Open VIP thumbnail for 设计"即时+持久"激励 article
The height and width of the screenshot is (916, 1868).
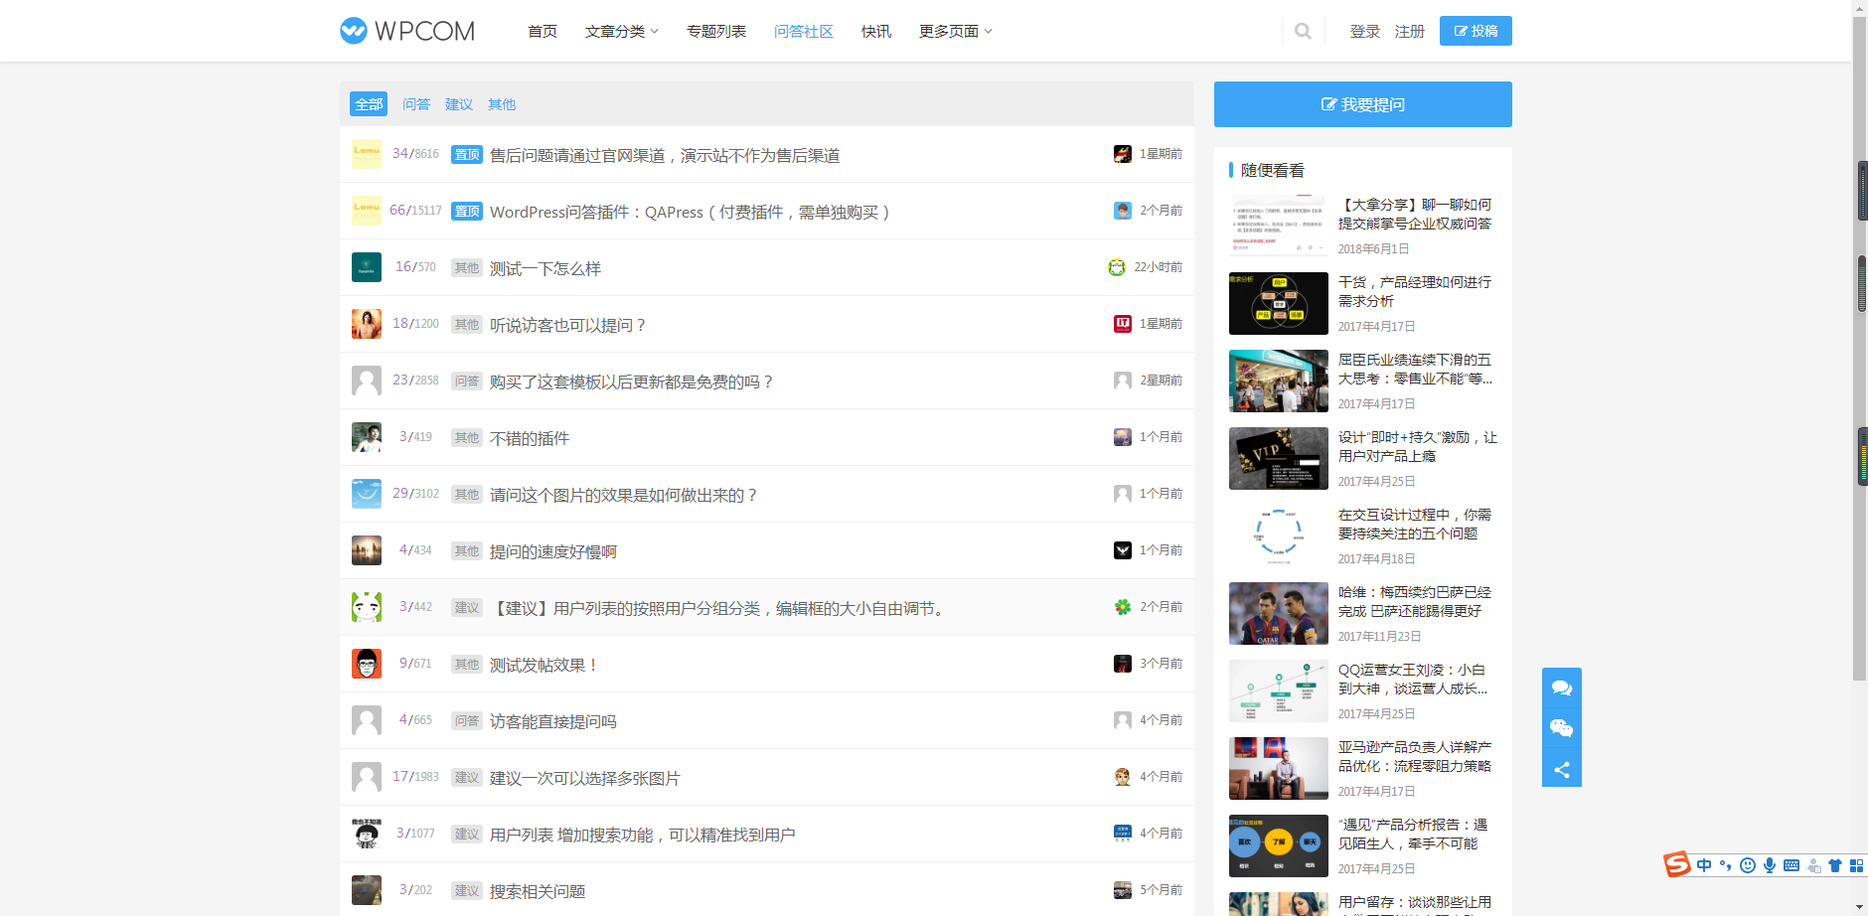(1279, 458)
